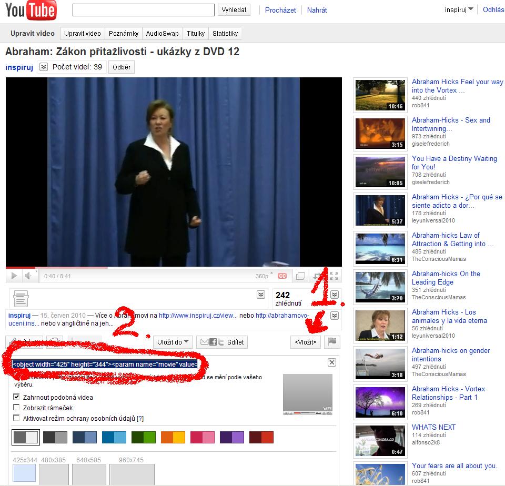Toggle closed captions with the CC icon
This screenshot has height=486, width=505.
(282, 276)
